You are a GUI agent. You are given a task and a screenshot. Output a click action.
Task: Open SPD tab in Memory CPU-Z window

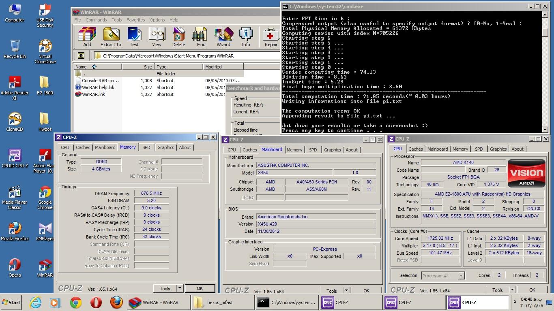tap(146, 147)
